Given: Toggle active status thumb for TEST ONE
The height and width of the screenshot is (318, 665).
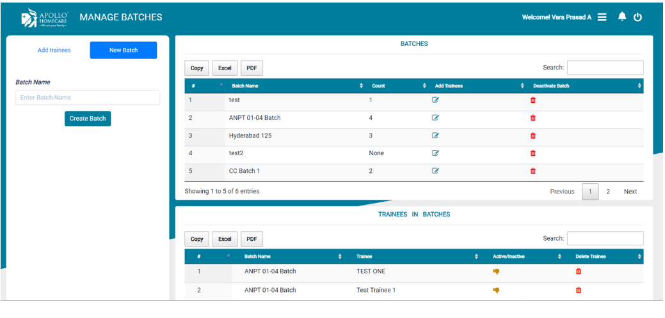Looking at the screenshot, I should (496, 271).
